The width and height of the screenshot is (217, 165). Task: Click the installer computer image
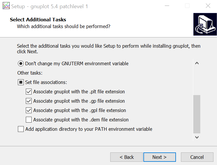pos(205,24)
